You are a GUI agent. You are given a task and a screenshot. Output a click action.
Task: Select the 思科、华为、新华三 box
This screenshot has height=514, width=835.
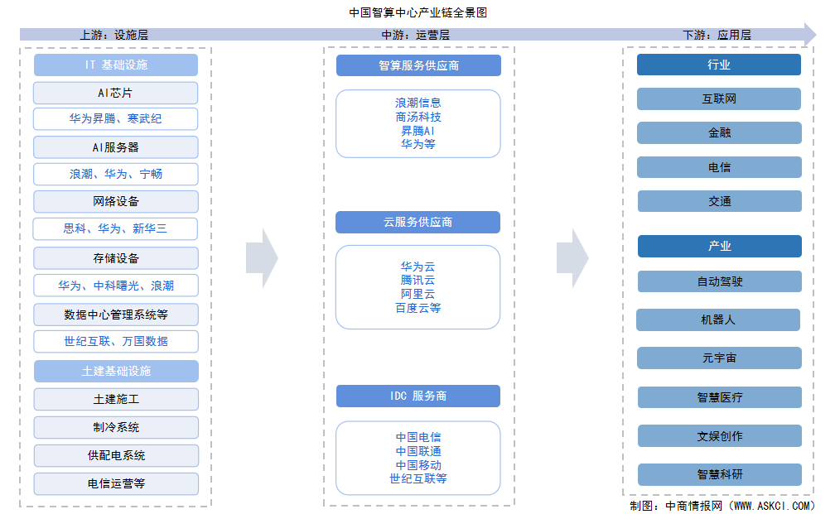pos(115,228)
